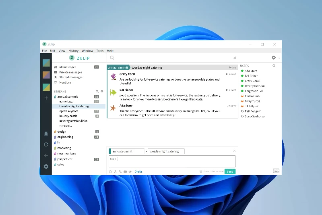
Task: Open Drafts link
Action: click(x=138, y=171)
